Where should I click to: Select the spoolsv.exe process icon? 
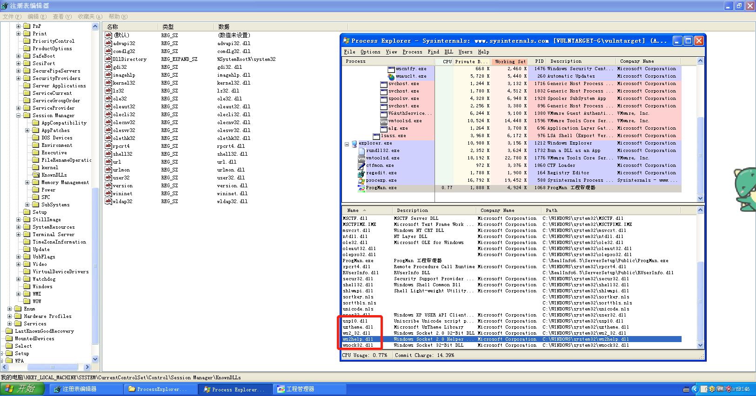click(x=384, y=99)
